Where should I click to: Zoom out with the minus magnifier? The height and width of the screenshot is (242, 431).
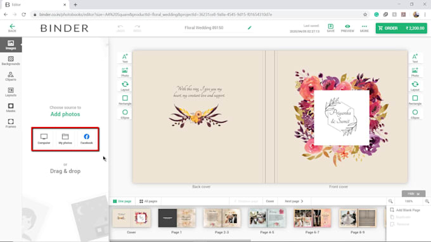[x=390, y=201]
